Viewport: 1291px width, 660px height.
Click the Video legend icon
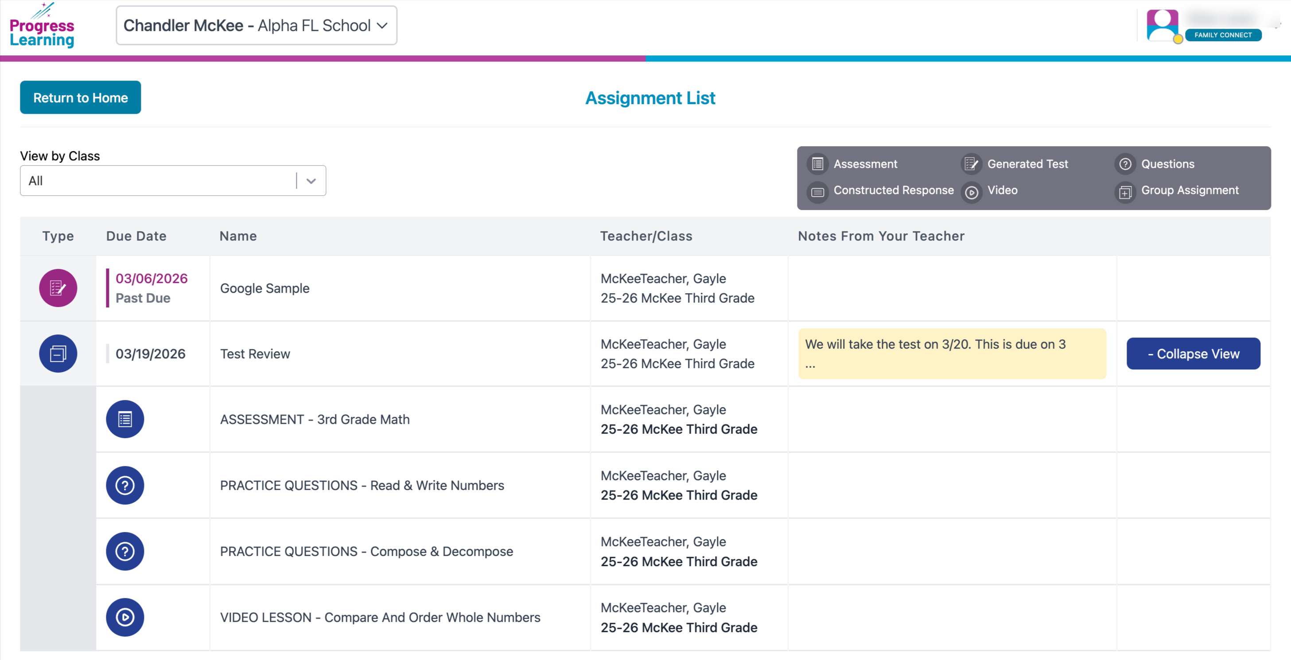point(971,192)
